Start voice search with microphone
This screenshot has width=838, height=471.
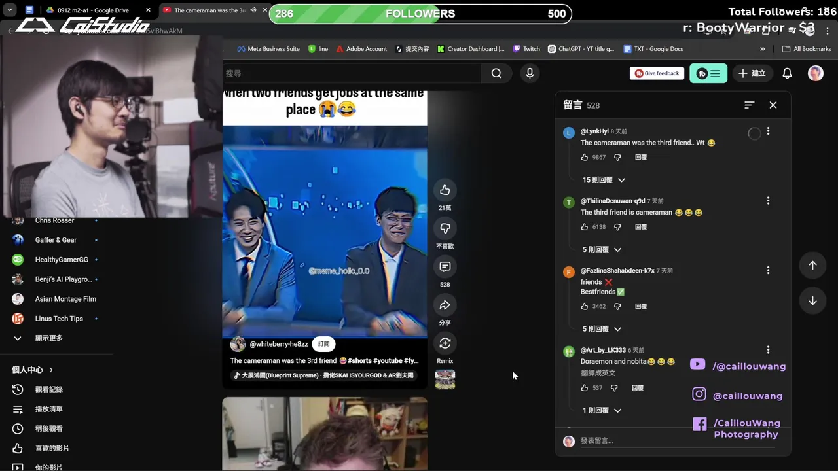tap(530, 73)
